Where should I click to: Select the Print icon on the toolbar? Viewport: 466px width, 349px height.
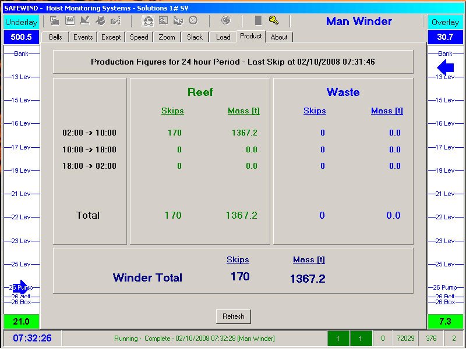point(55,21)
